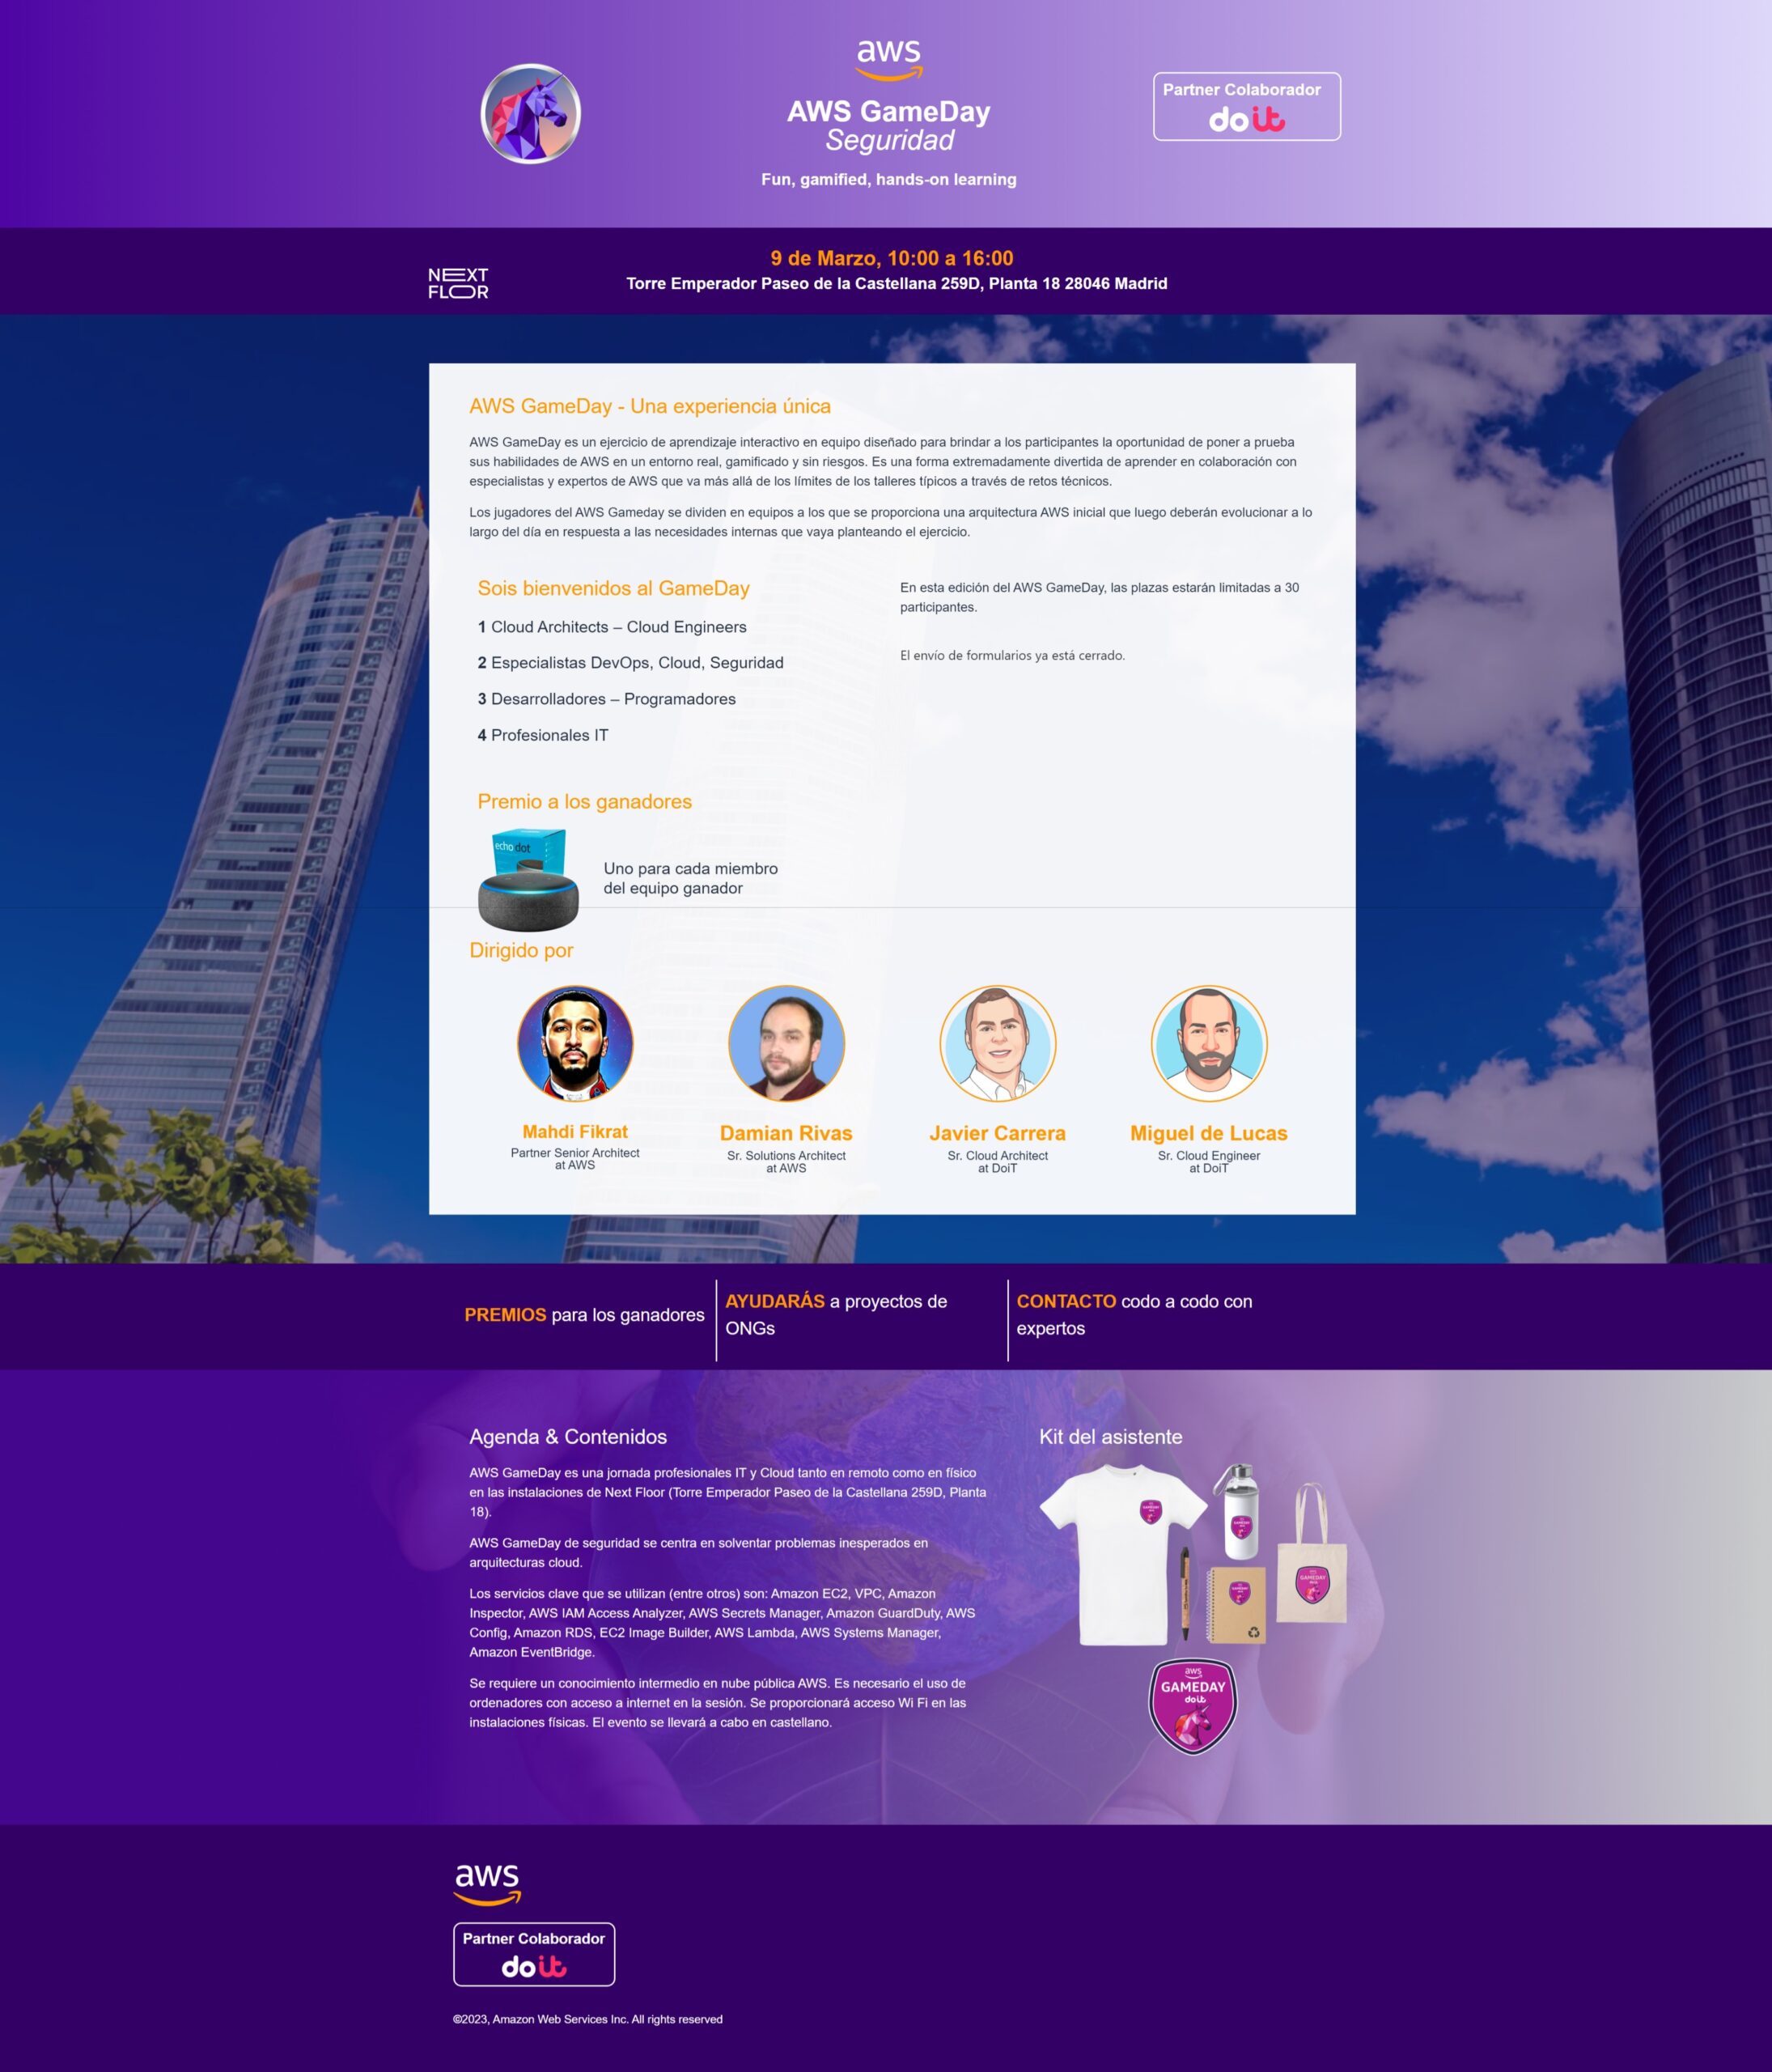The height and width of the screenshot is (2072, 1772).
Task: Click the white T-shirt in assistant kit
Action: [1123, 1554]
